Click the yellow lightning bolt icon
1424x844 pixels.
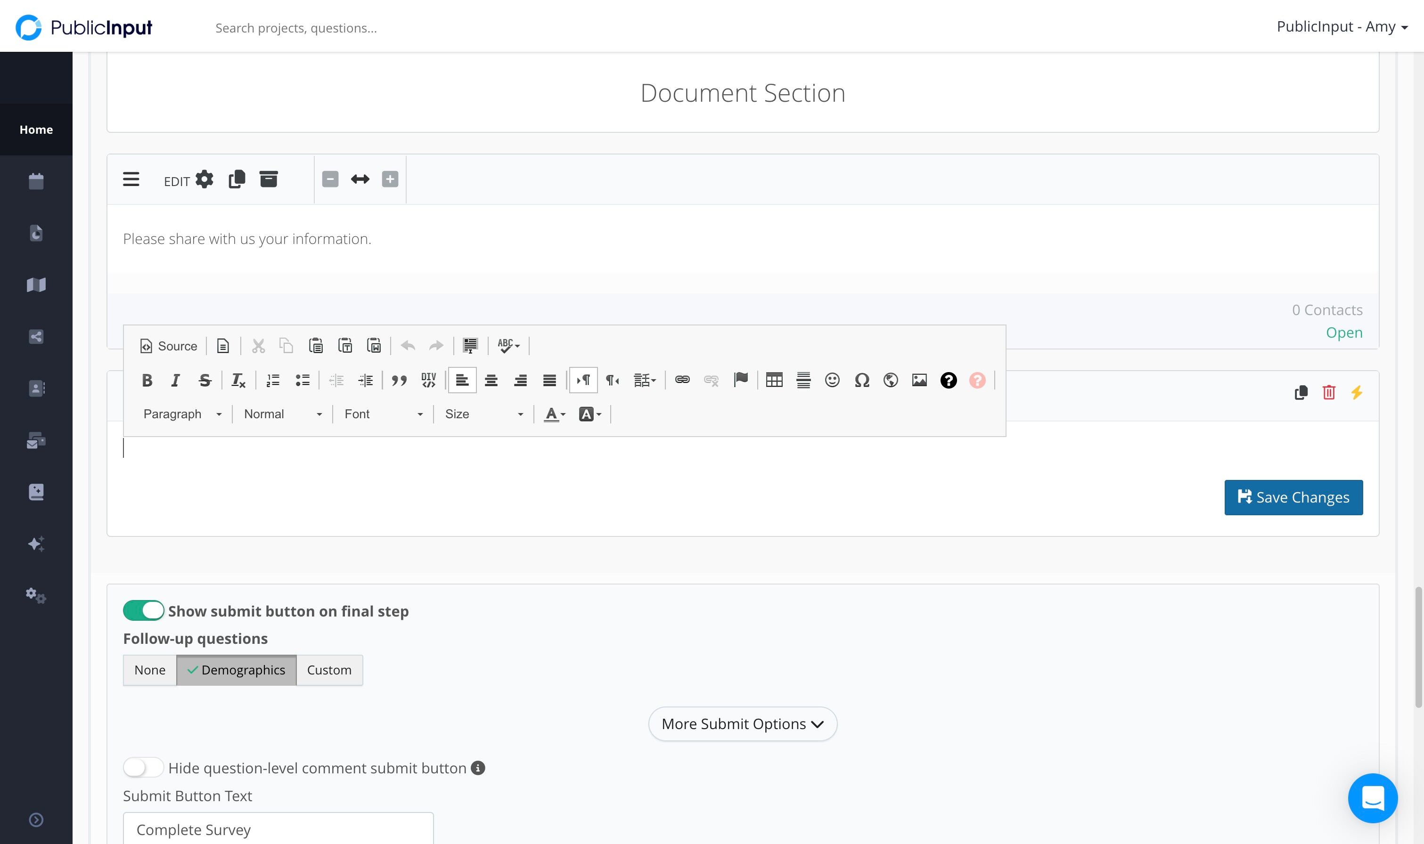point(1356,392)
